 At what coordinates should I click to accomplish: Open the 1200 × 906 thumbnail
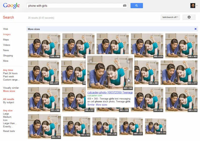tap(44, 46)
